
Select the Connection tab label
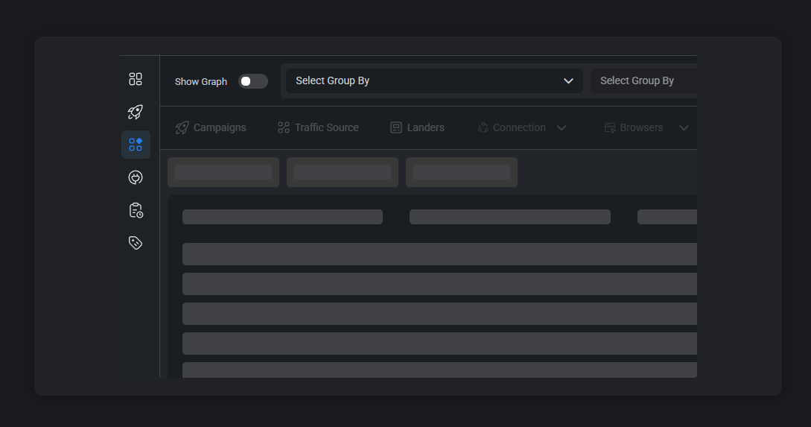tap(519, 127)
